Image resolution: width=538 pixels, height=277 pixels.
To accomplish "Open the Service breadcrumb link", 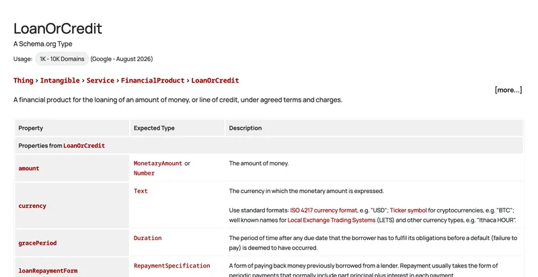I will (100, 81).
